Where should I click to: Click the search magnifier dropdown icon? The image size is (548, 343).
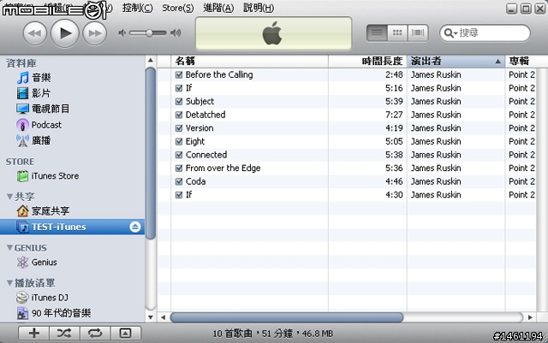[x=450, y=33]
